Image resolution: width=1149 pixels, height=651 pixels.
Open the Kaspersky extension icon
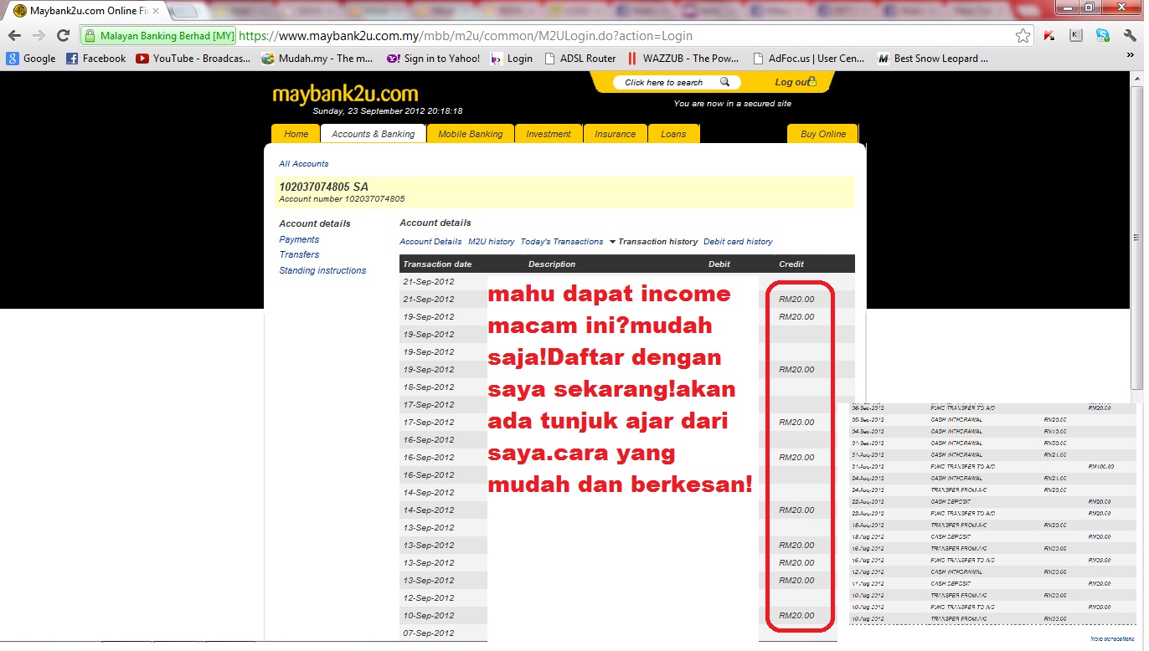(x=1049, y=36)
